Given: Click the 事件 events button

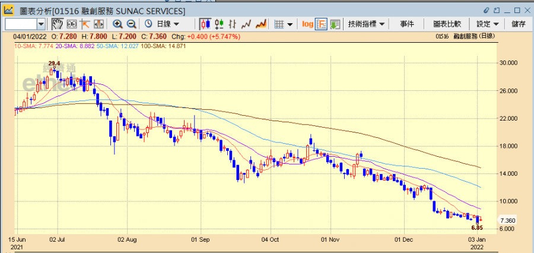Looking at the screenshot, I should pyautogui.click(x=407, y=24).
